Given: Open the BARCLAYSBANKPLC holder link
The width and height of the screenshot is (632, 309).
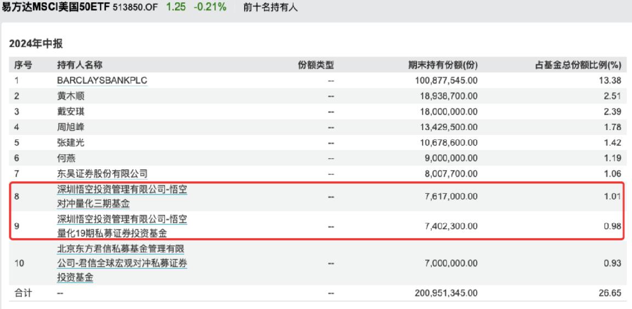Looking at the screenshot, I should click(x=103, y=81).
